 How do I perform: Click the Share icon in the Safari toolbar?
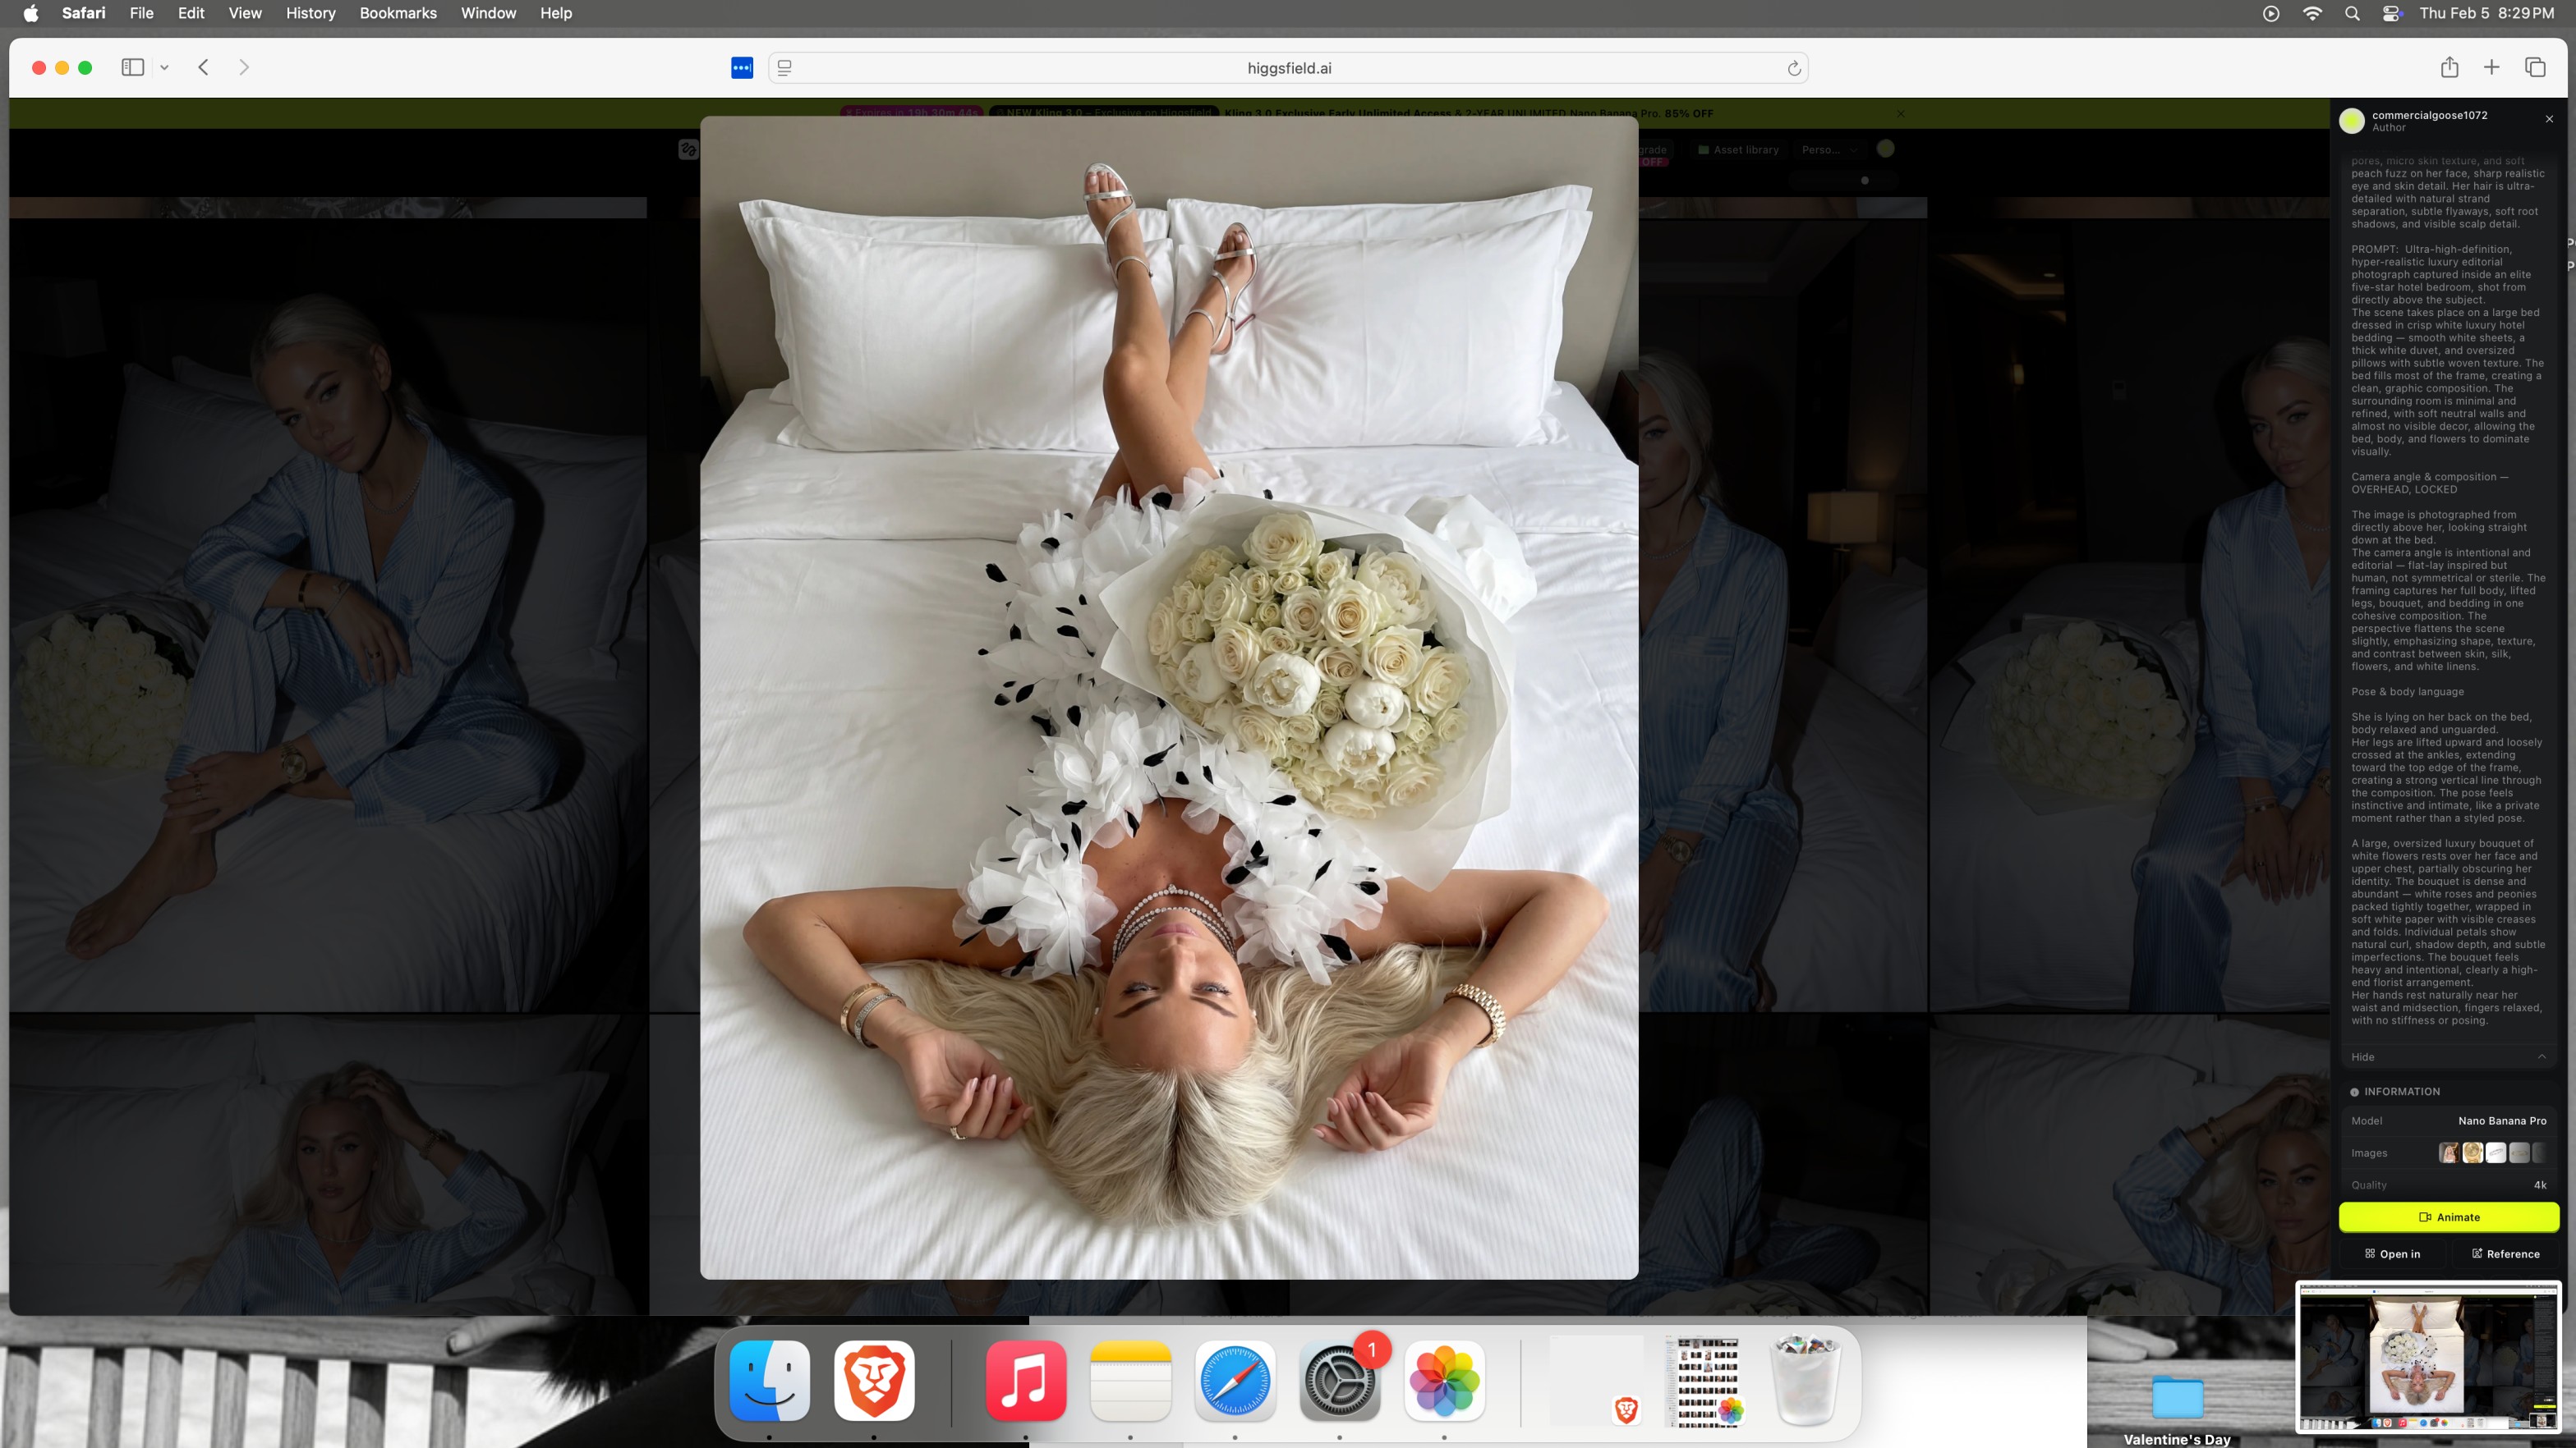point(2449,67)
